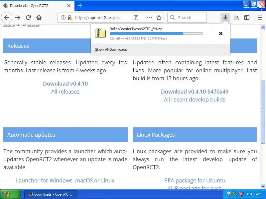The height and width of the screenshot is (199, 266).
Task: Click the vertical scrollbar thumb
Action: 263,112
